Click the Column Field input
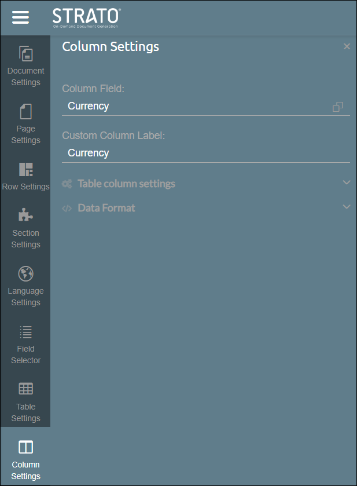Image resolution: width=357 pixels, height=486 pixels. coord(197,106)
